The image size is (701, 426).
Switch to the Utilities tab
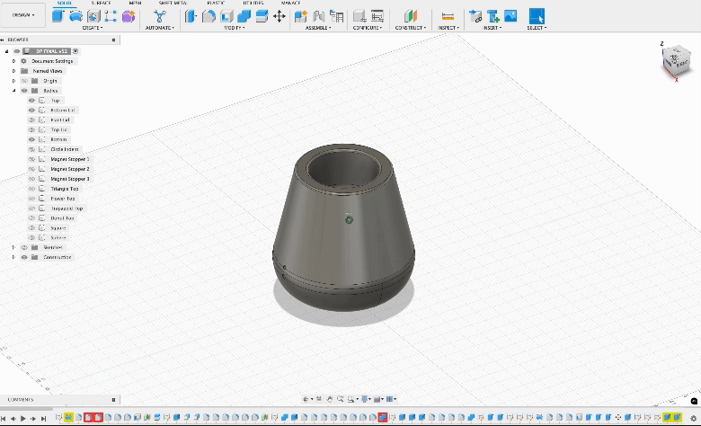(x=253, y=3)
